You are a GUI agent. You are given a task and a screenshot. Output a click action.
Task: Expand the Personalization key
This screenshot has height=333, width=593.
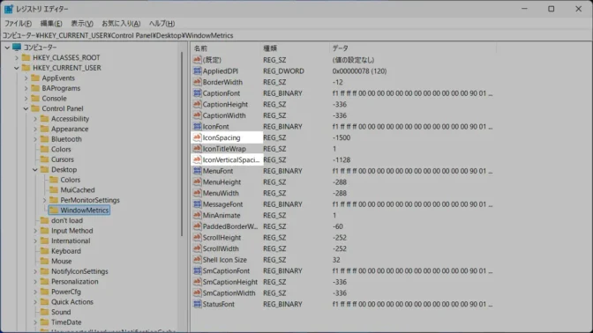(x=35, y=282)
